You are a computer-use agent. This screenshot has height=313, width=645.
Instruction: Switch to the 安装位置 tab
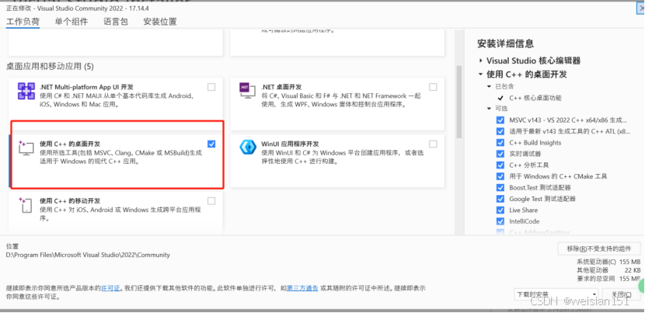(160, 22)
